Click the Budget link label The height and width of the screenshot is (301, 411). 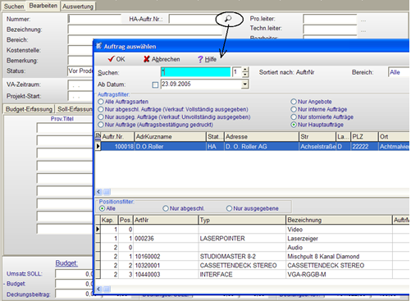point(66,263)
